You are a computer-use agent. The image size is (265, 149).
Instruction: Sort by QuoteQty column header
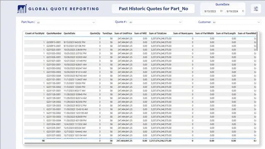95,33
